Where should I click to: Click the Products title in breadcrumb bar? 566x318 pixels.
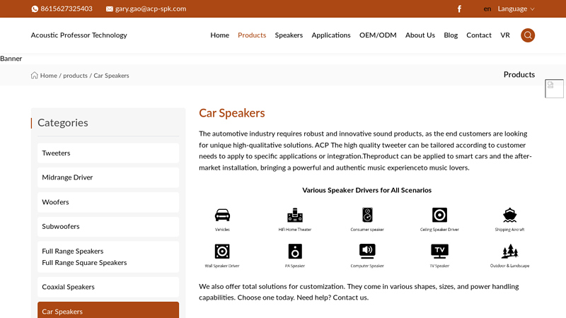click(x=519, y=74)
